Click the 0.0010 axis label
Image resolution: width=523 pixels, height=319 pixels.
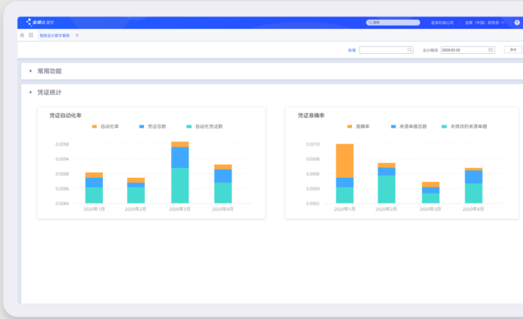(313, 144)
